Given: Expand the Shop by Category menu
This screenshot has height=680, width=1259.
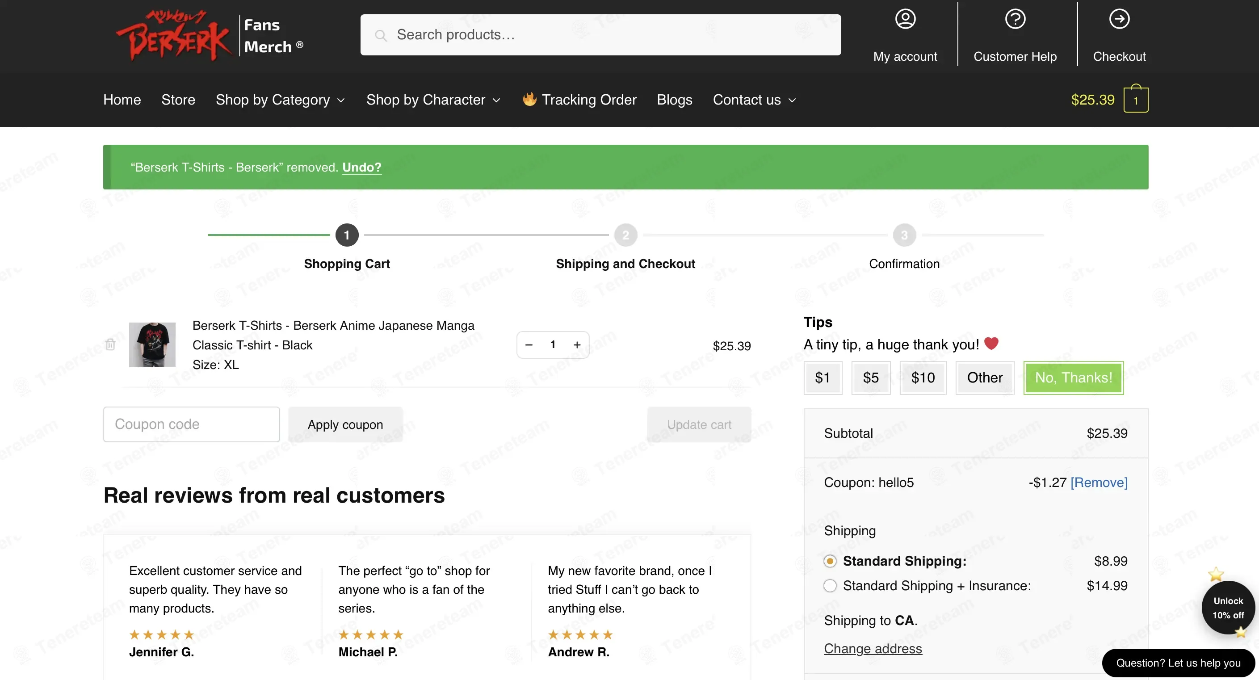Looking at the screenshot, I should (281, 100).
